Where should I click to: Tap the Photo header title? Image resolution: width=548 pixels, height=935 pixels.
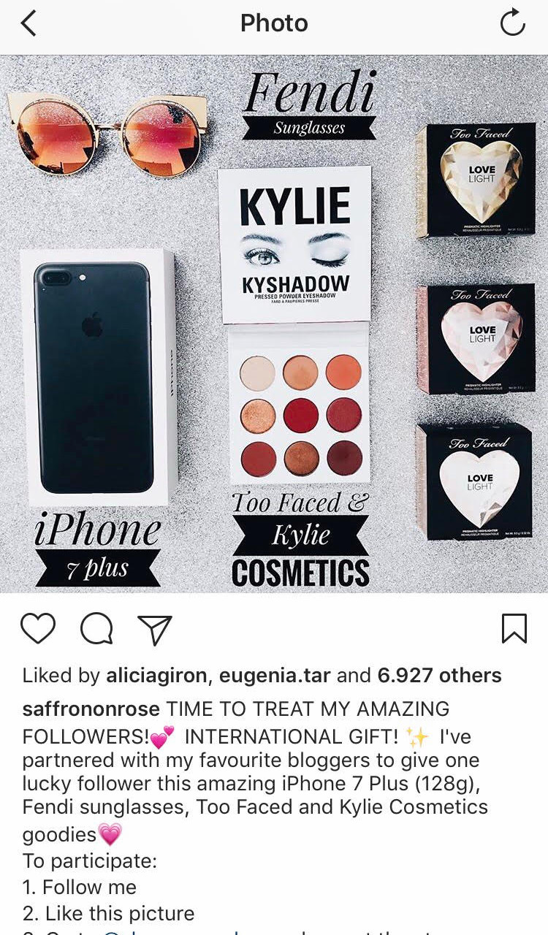274,23
